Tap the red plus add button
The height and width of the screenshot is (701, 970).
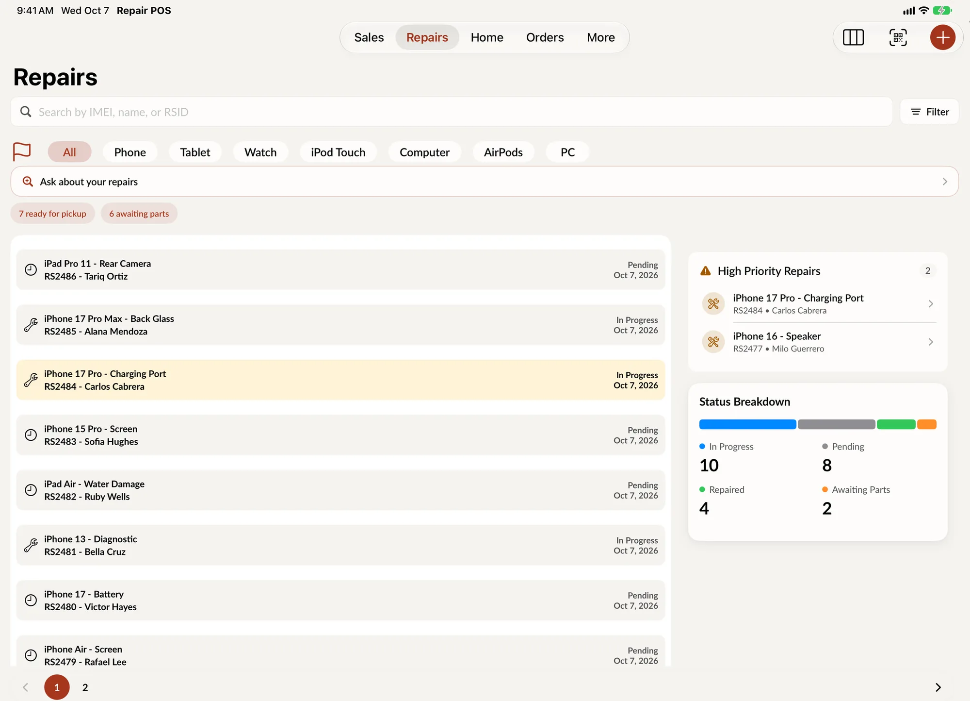tap(942, 37)
